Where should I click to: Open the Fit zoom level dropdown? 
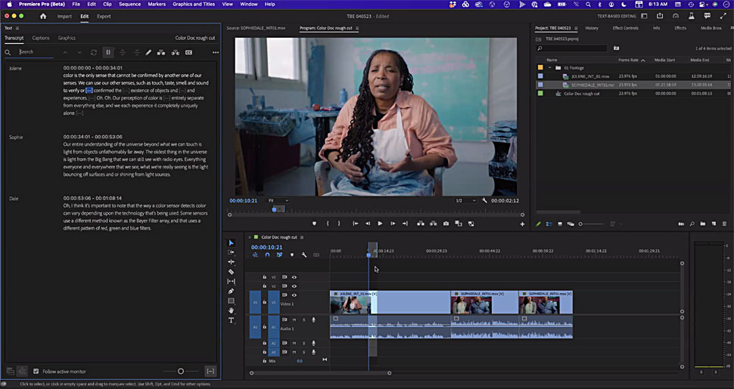click(278, 201)
